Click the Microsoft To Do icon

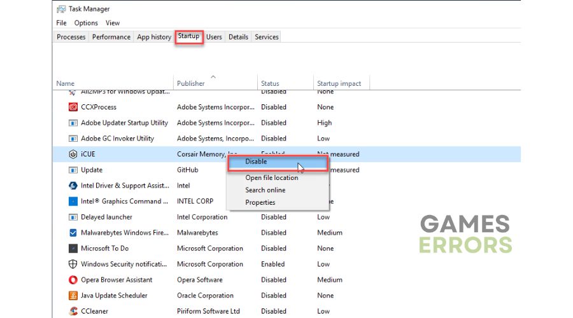73,248
